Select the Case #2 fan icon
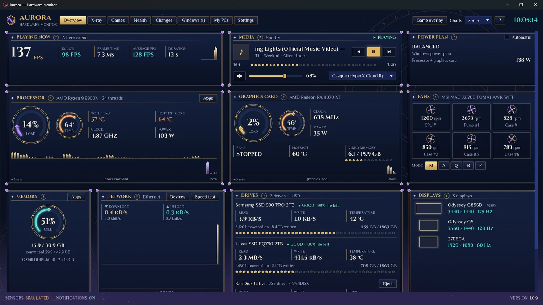Image resolution: width=543 pixels, height=305 pixels. [431, 139]
